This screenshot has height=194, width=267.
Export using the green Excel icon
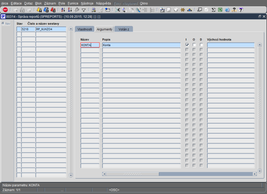tap(220, 10)
